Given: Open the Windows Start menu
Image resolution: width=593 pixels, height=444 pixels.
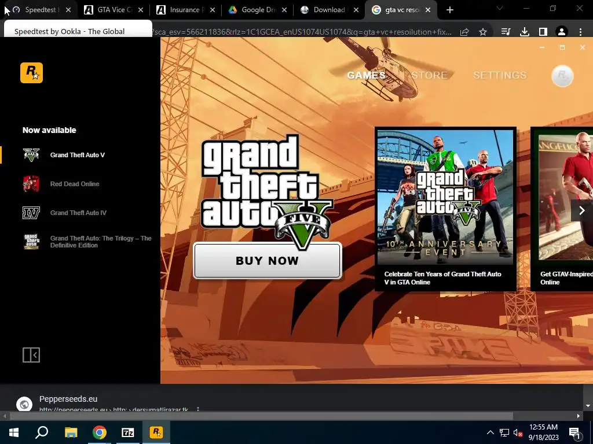Looking at the screenshot, I should point(14,432).
